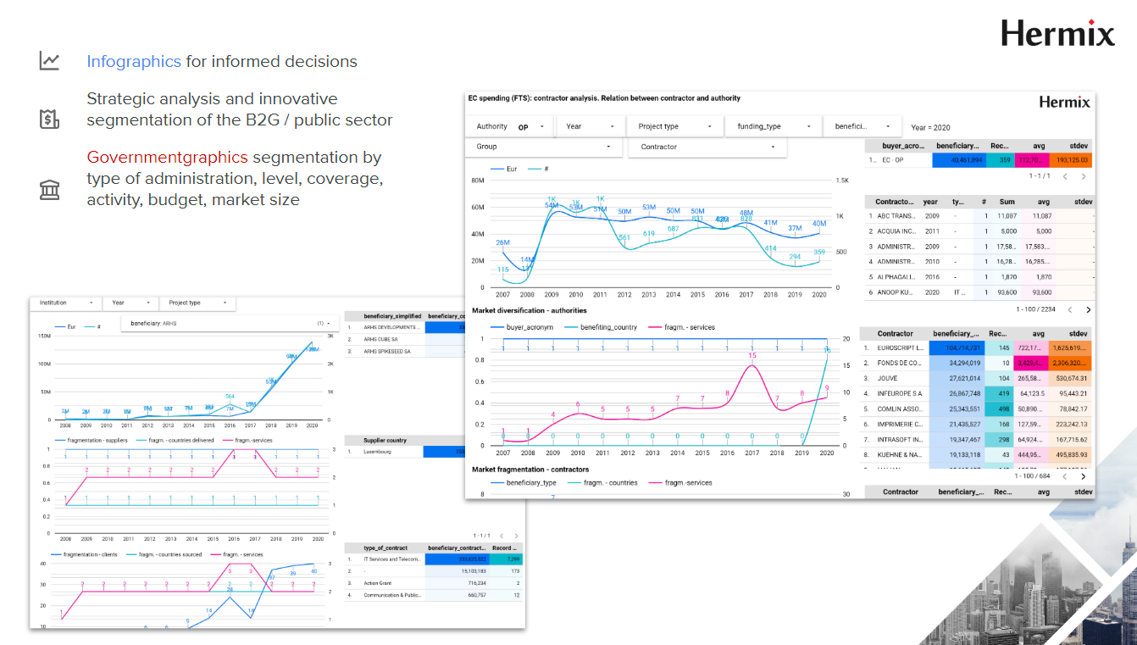Click next arrow of the buyer_acronym table pager

[x=1084, y=176]
